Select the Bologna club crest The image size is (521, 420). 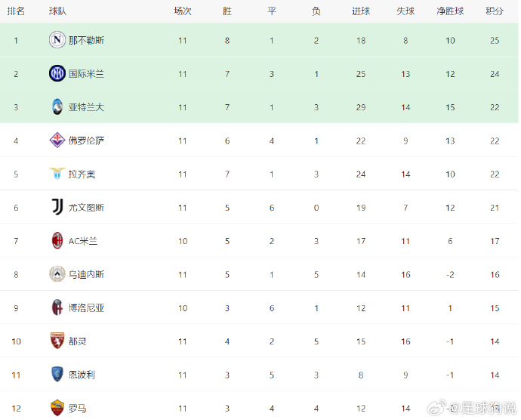pyautogui.click(x=57, y=307)
